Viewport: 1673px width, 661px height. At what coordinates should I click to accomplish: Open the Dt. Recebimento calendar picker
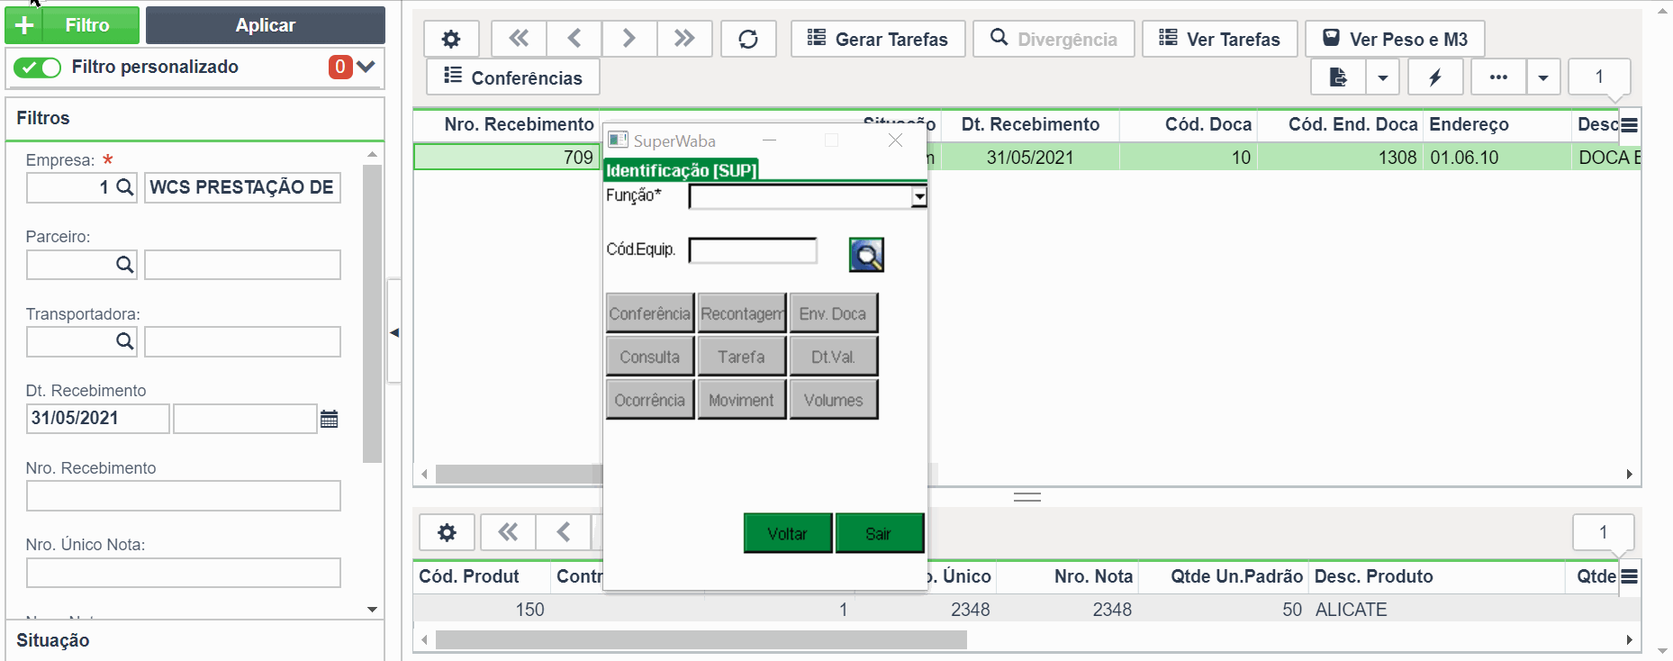pos(330,419)
